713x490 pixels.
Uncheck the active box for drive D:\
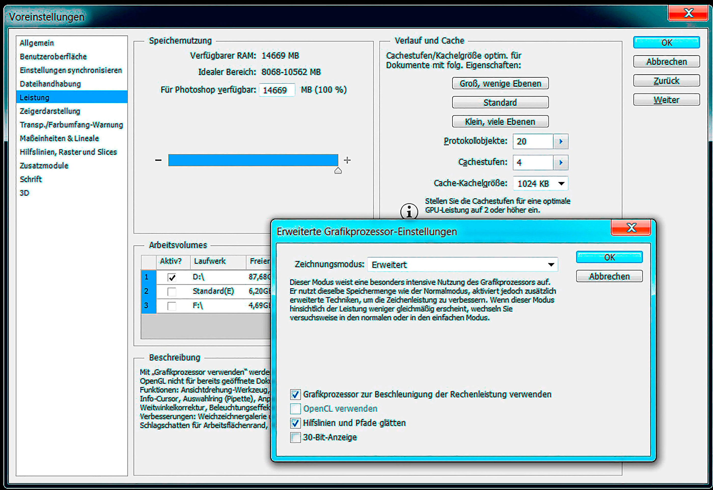click(x=172, y=277)
